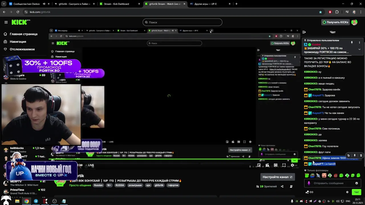Open chat settings gear icon
This screenshot has height=205, width=365.
click(x=347, y=192)
